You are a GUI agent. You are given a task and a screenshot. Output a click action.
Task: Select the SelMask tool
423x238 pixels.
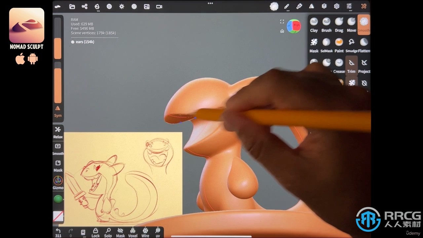(326, 46)
